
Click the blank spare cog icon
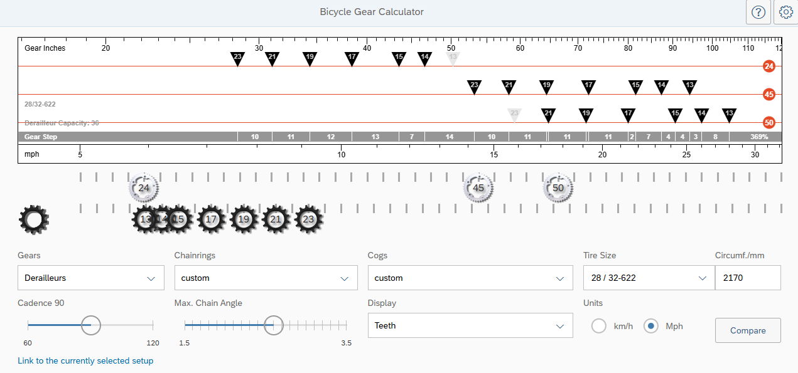point(34,219)
